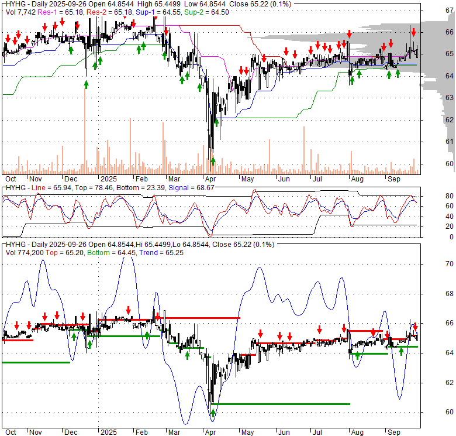The width and height of the screenshot is (456, 436).
Task: Click the 0 oscillator axis label
Action: click(451, 236)
